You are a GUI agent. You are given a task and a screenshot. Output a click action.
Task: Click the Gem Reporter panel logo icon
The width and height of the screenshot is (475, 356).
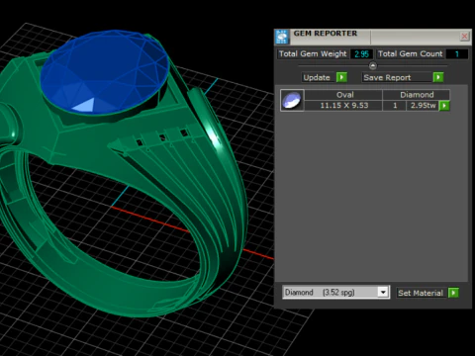click(x=282, y=37)
